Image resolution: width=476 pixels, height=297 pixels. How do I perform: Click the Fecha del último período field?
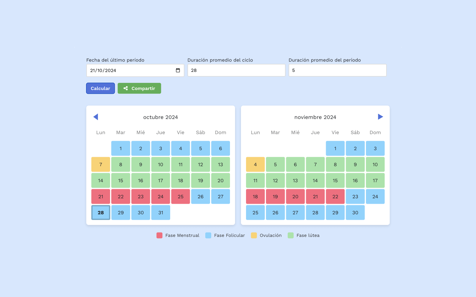pyautogui.click(x=131, y=70)
